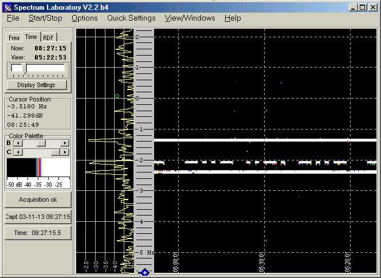381x278 pixels.
Task: Click the Spectrum Laboratory title bar icon
Action: click(8, 7)
